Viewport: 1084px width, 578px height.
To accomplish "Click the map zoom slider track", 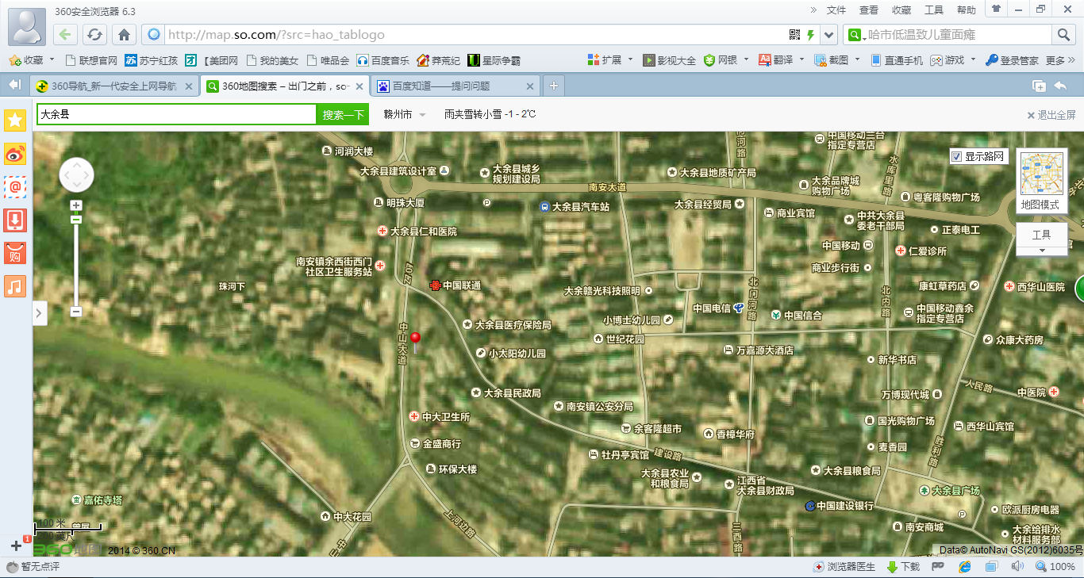I will coord(76,262).
